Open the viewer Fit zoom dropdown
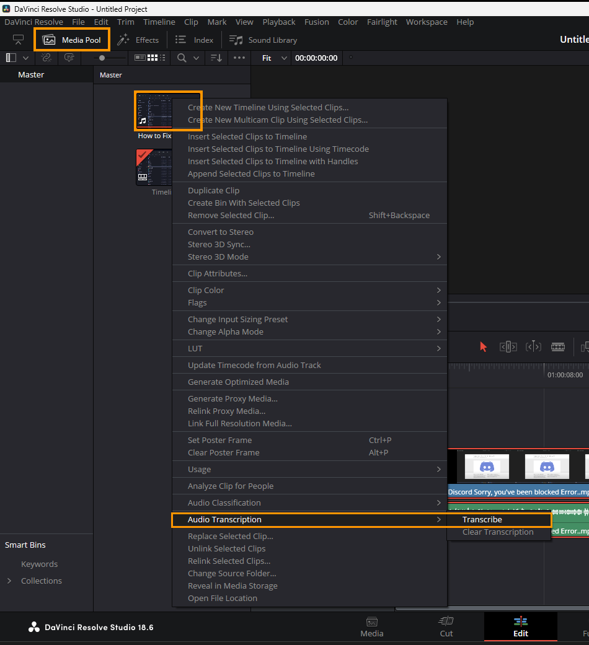The image size is (589, 645). [274, 58]
